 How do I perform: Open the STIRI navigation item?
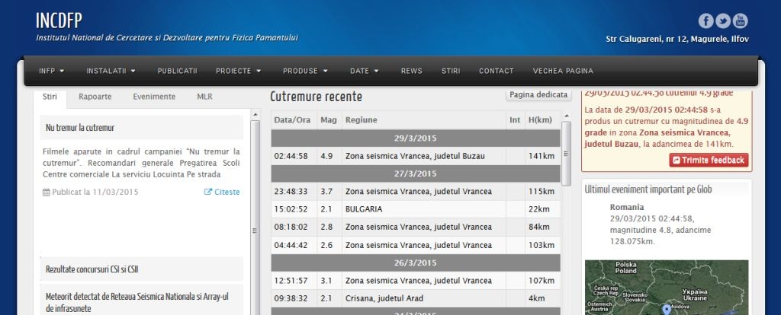pyautogui.click(x=451, y=71)
